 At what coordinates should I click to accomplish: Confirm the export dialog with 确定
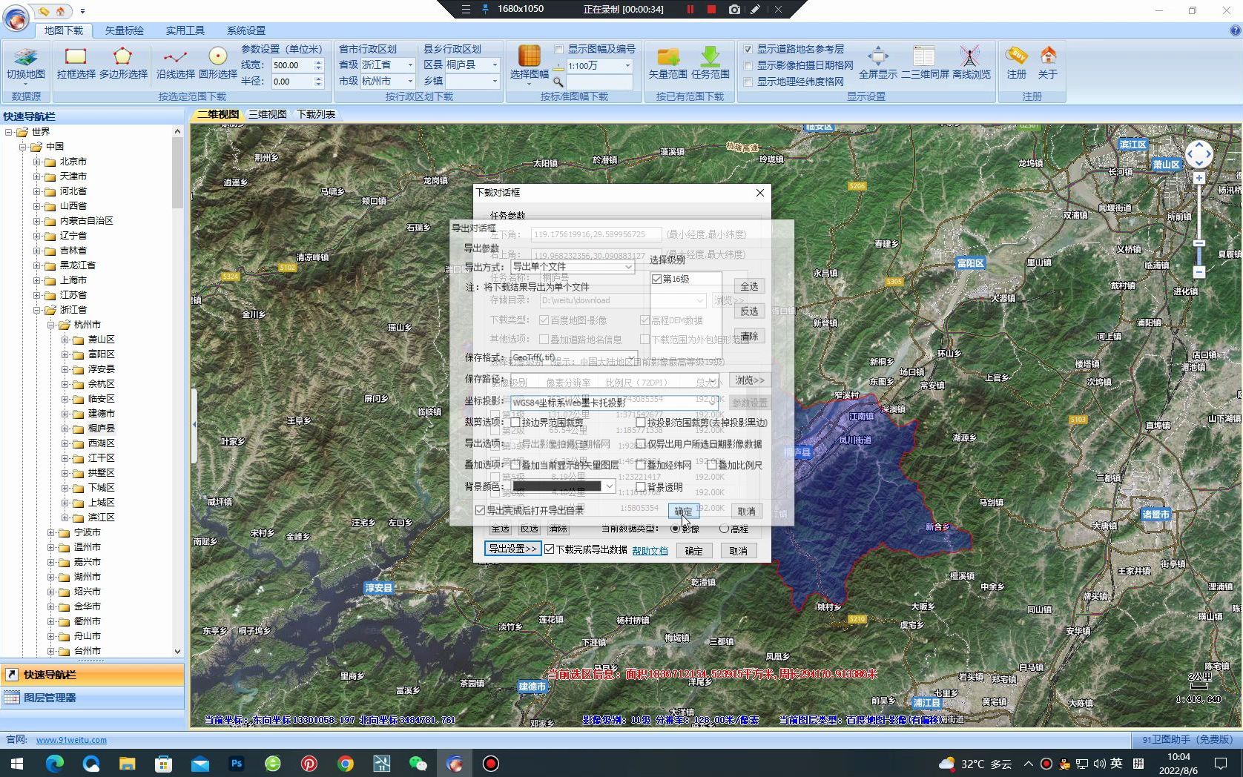click(x=683, y=512)
